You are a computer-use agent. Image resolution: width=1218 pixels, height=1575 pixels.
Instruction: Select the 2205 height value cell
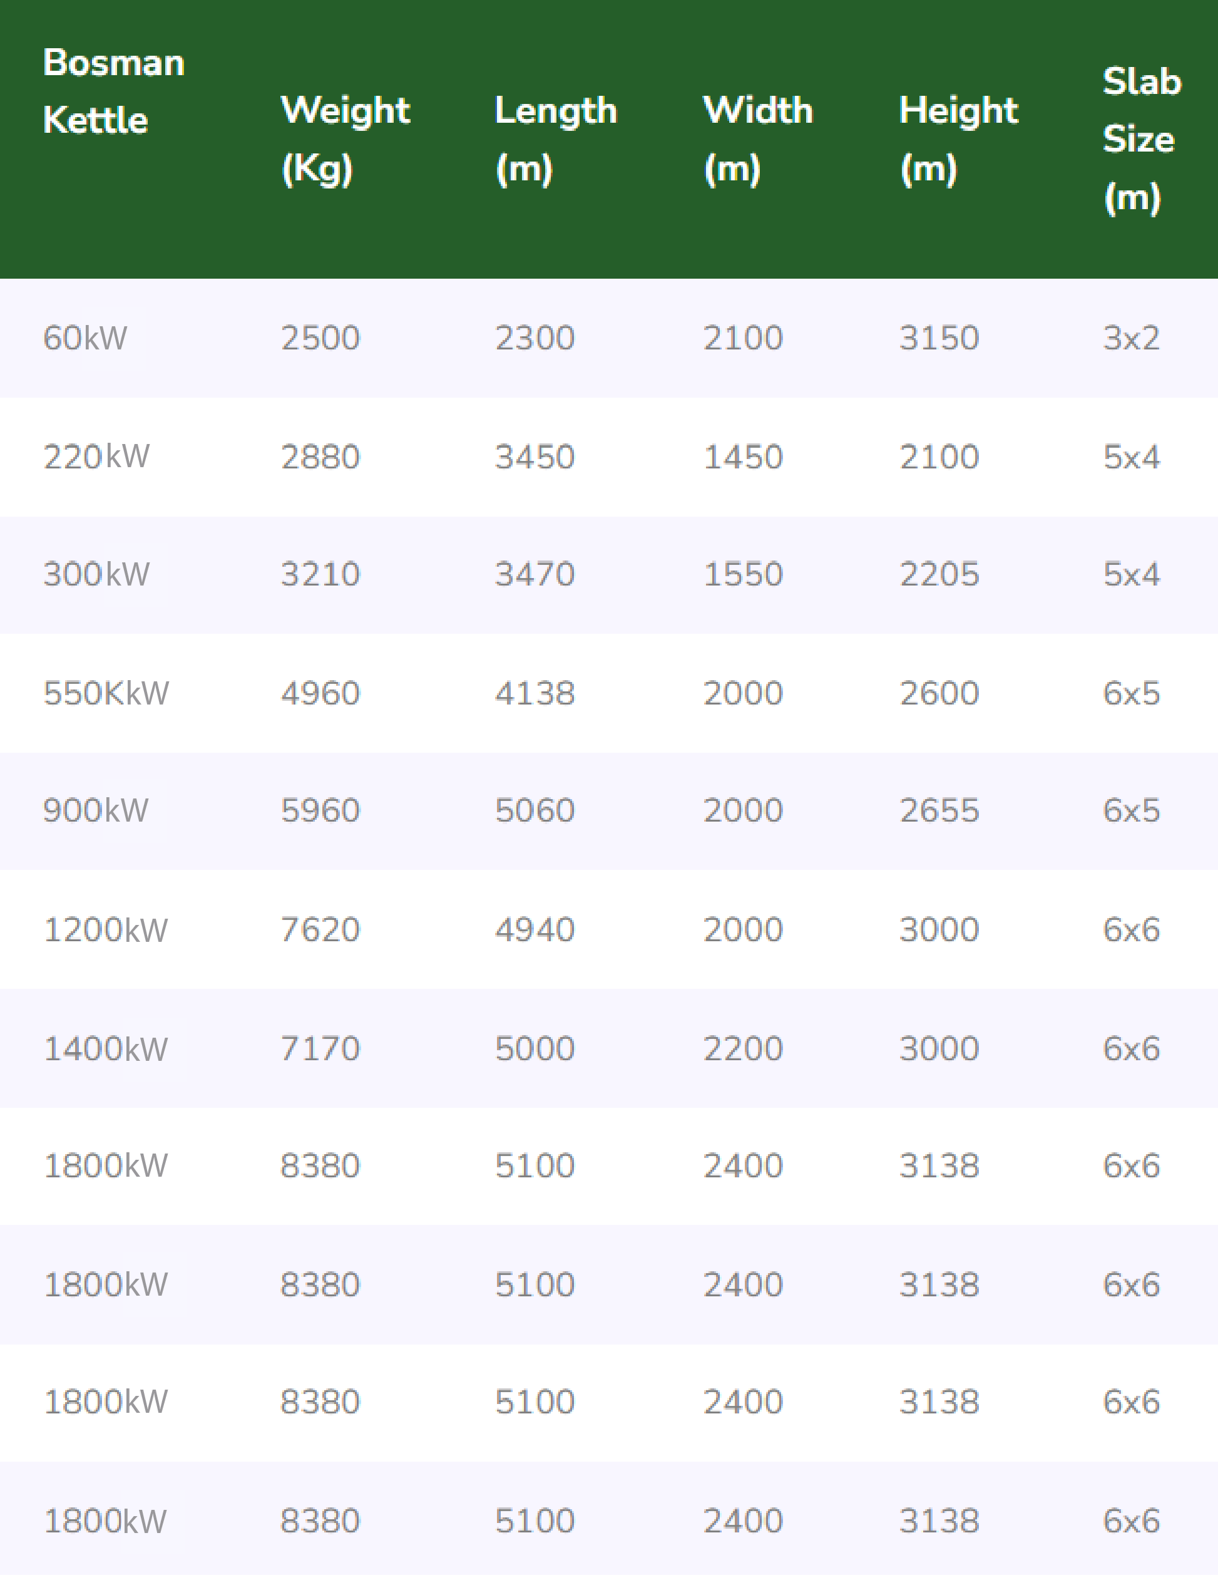(939, 575)
